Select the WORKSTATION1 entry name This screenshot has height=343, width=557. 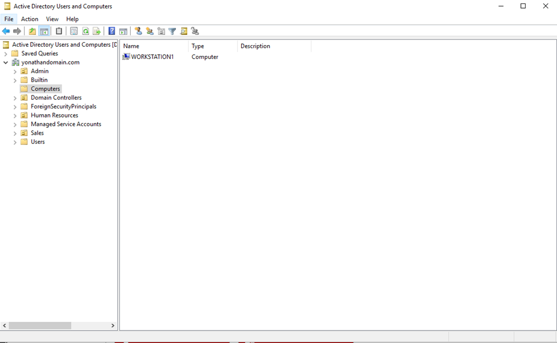pos(153,57)
